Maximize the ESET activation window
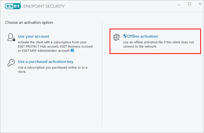204x133 pixels. click(x=189, y=4)
